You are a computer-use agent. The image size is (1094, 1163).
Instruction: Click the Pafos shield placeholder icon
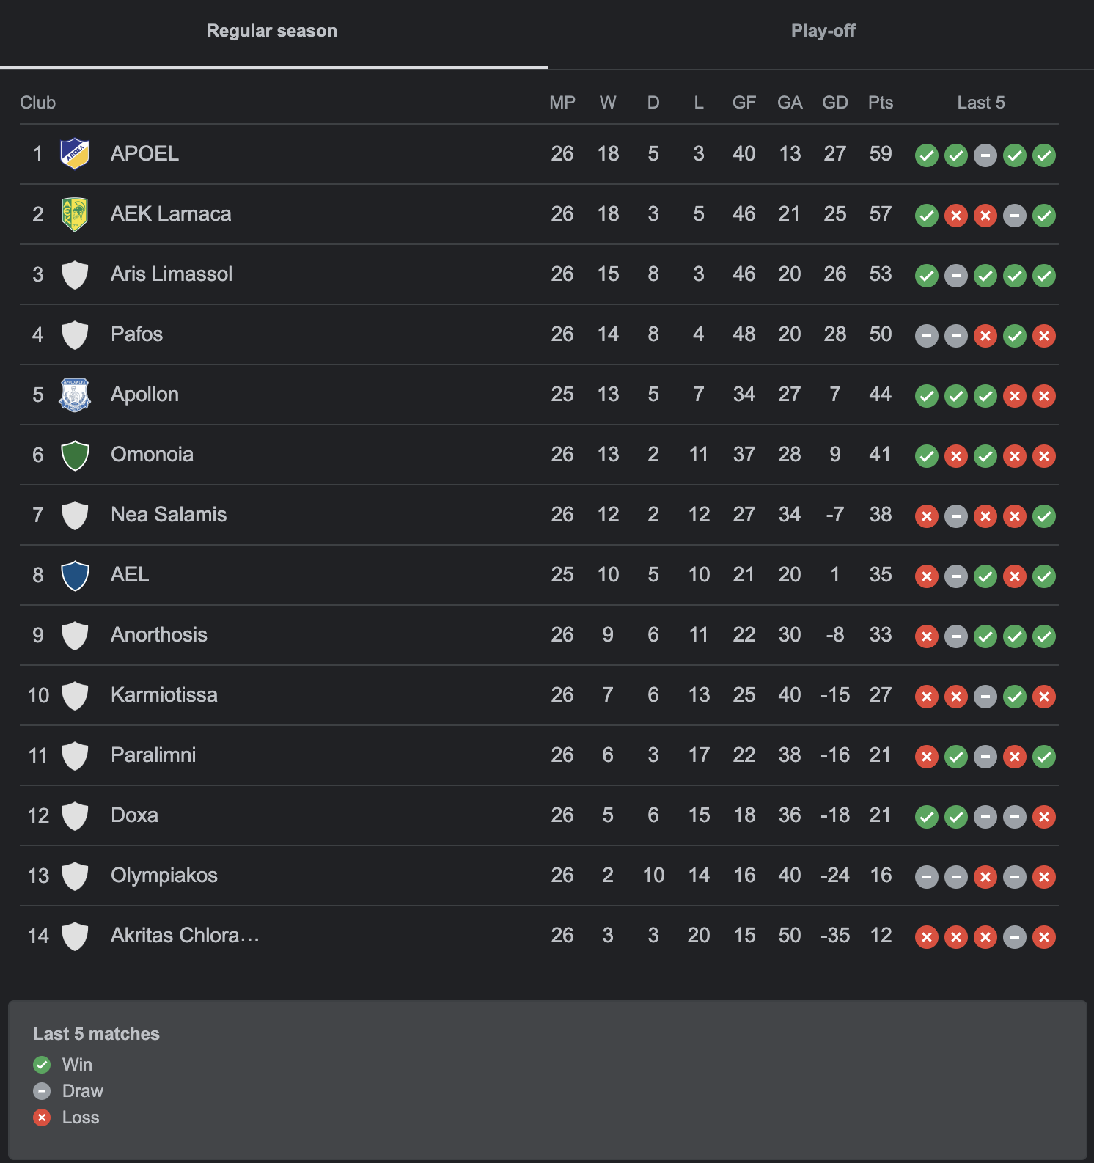(75, 334)
